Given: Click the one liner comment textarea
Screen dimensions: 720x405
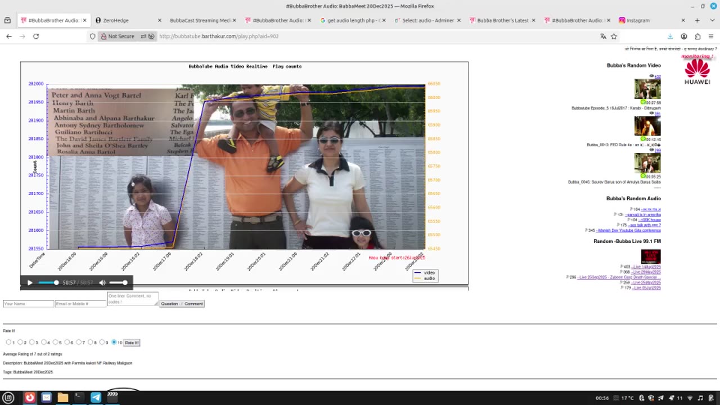Looking at the screenshot, I should tap(133, 299).
